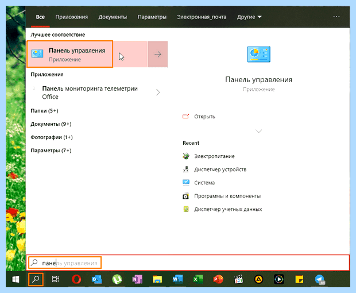Screen dimensions: 356x293
Task: Launch OneNote from the taskbar
Action: [137, 279]
